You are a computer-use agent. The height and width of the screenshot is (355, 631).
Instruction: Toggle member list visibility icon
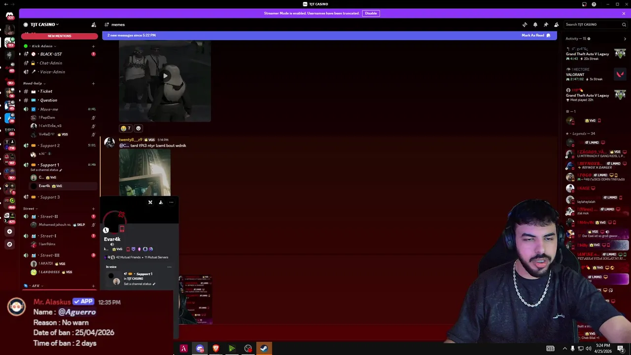[x=557, y=25]
